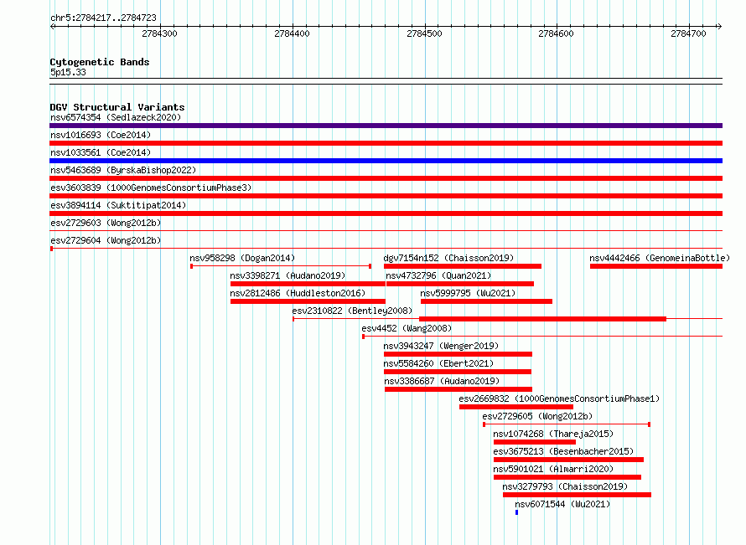
Task: Open nsv5999795 (Wu2021) label
Action: [468, 293]
